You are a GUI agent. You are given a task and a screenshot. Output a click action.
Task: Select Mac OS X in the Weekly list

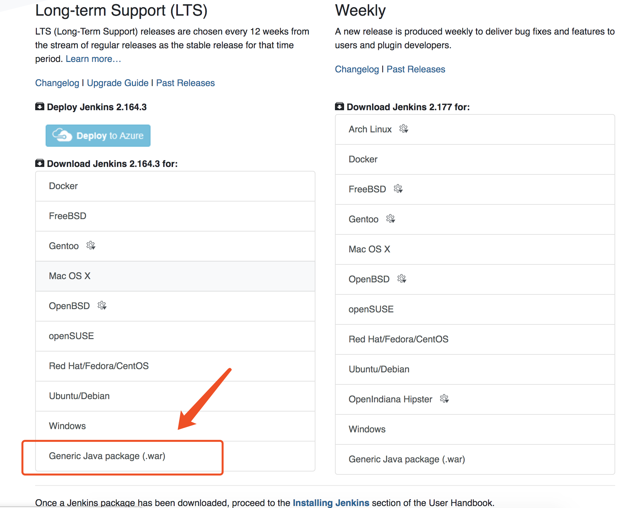(x=369, y=249)
